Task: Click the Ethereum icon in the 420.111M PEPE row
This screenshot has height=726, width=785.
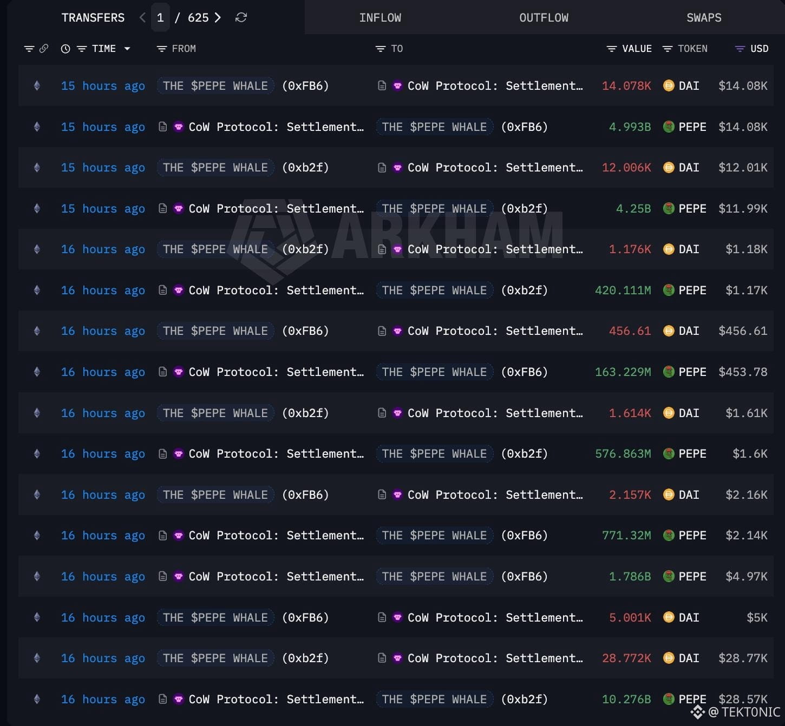Action: coord(37,290)
